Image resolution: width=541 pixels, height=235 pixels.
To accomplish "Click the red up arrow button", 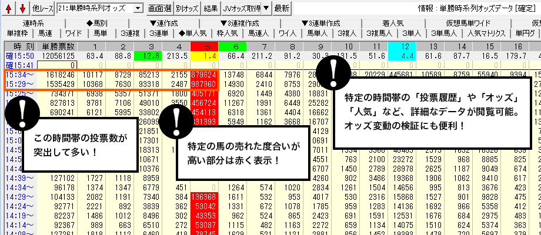I will click(9, 8).
